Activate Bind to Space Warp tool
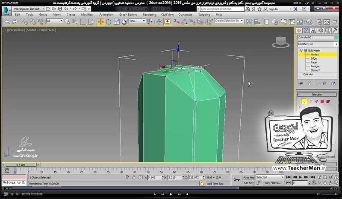Screen dimensions: 342x199 click(x=41, y=22)
